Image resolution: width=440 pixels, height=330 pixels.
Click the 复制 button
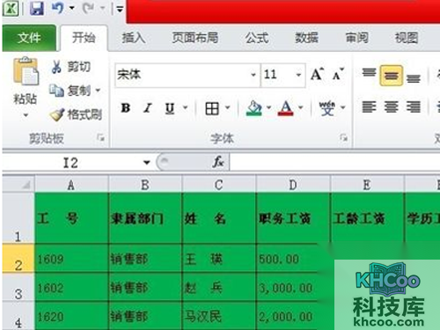click(x=70, y=91)
